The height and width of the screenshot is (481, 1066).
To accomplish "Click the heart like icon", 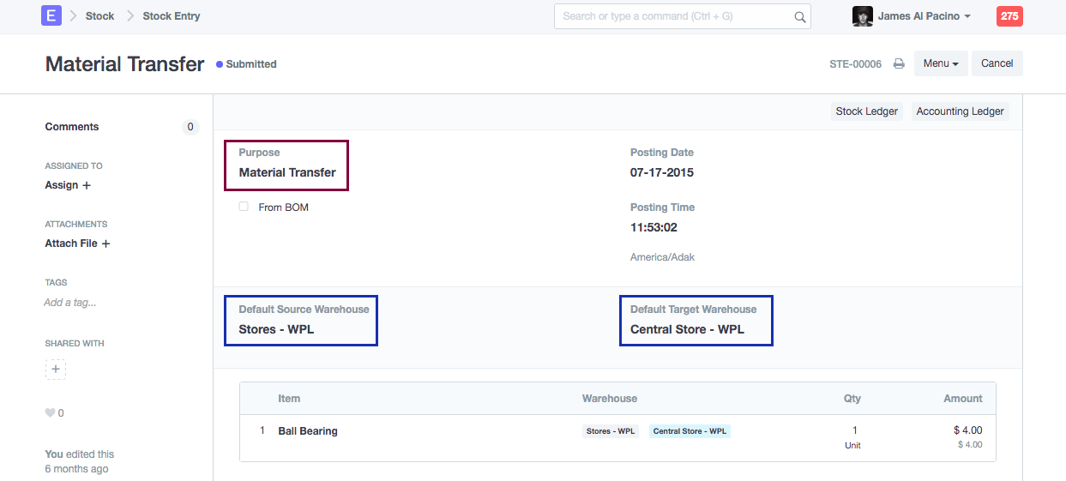I will [x=50, y=413].
